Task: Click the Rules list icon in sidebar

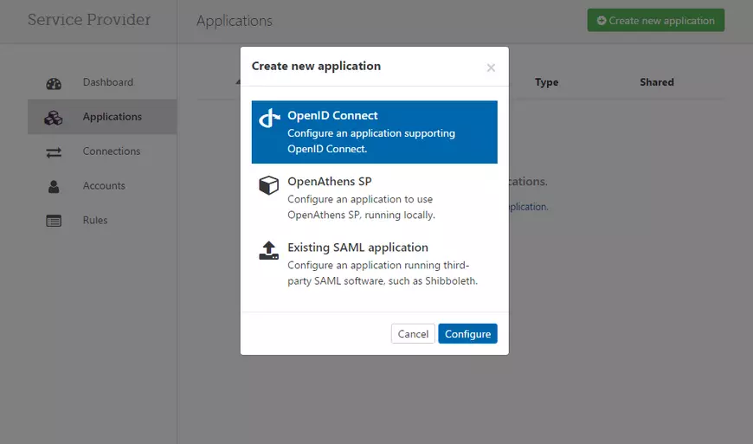Action: pyautogui.click(x=54, y=221)
